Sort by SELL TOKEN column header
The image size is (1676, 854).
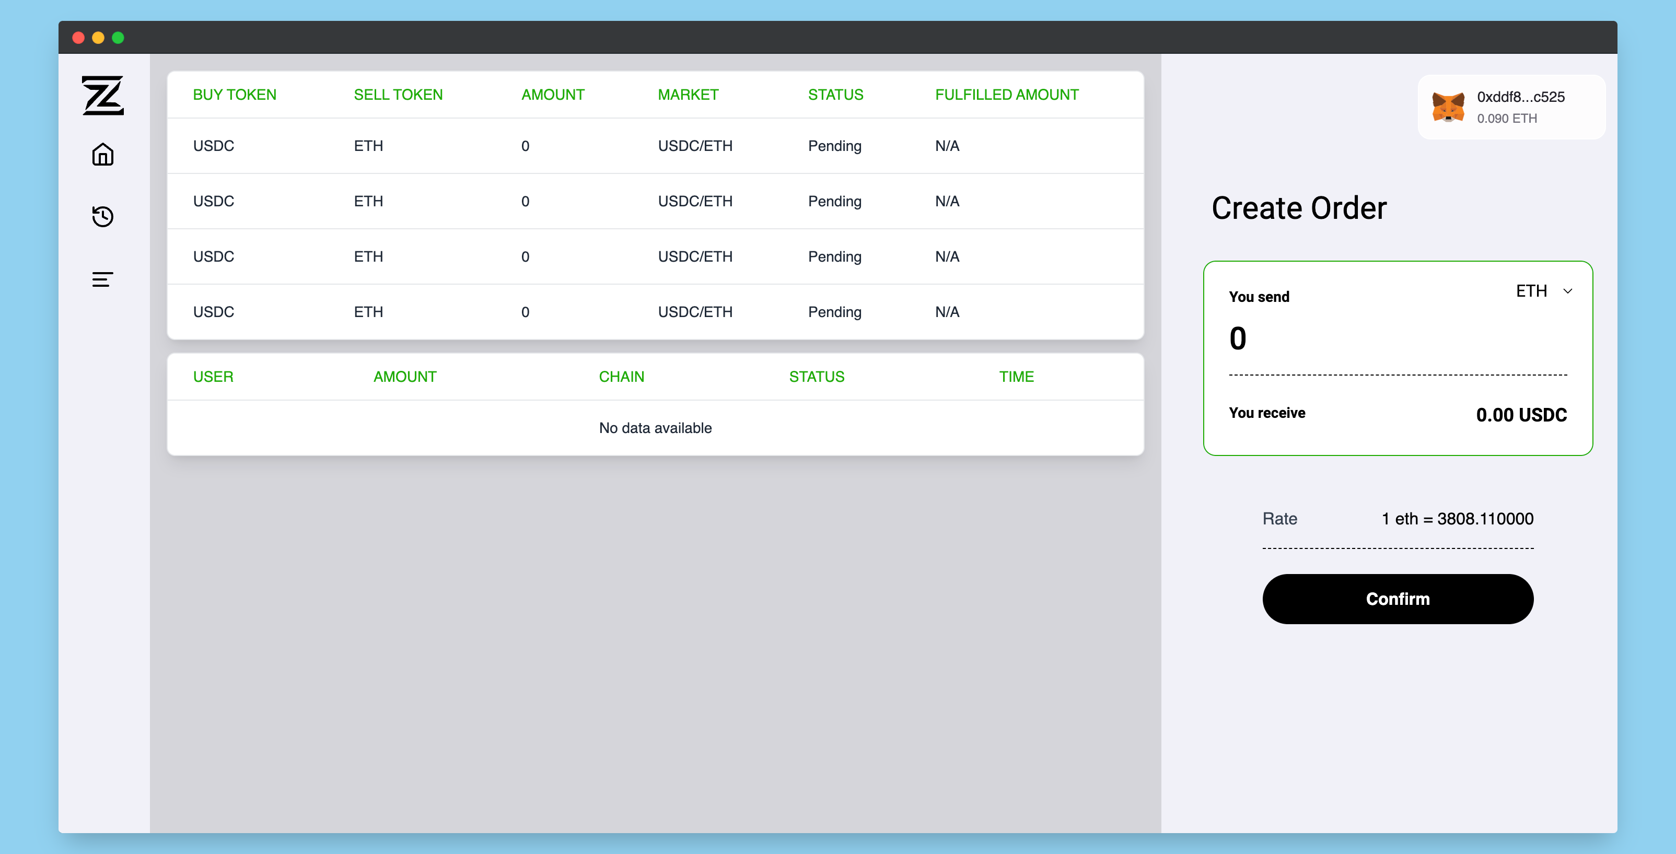398,95
